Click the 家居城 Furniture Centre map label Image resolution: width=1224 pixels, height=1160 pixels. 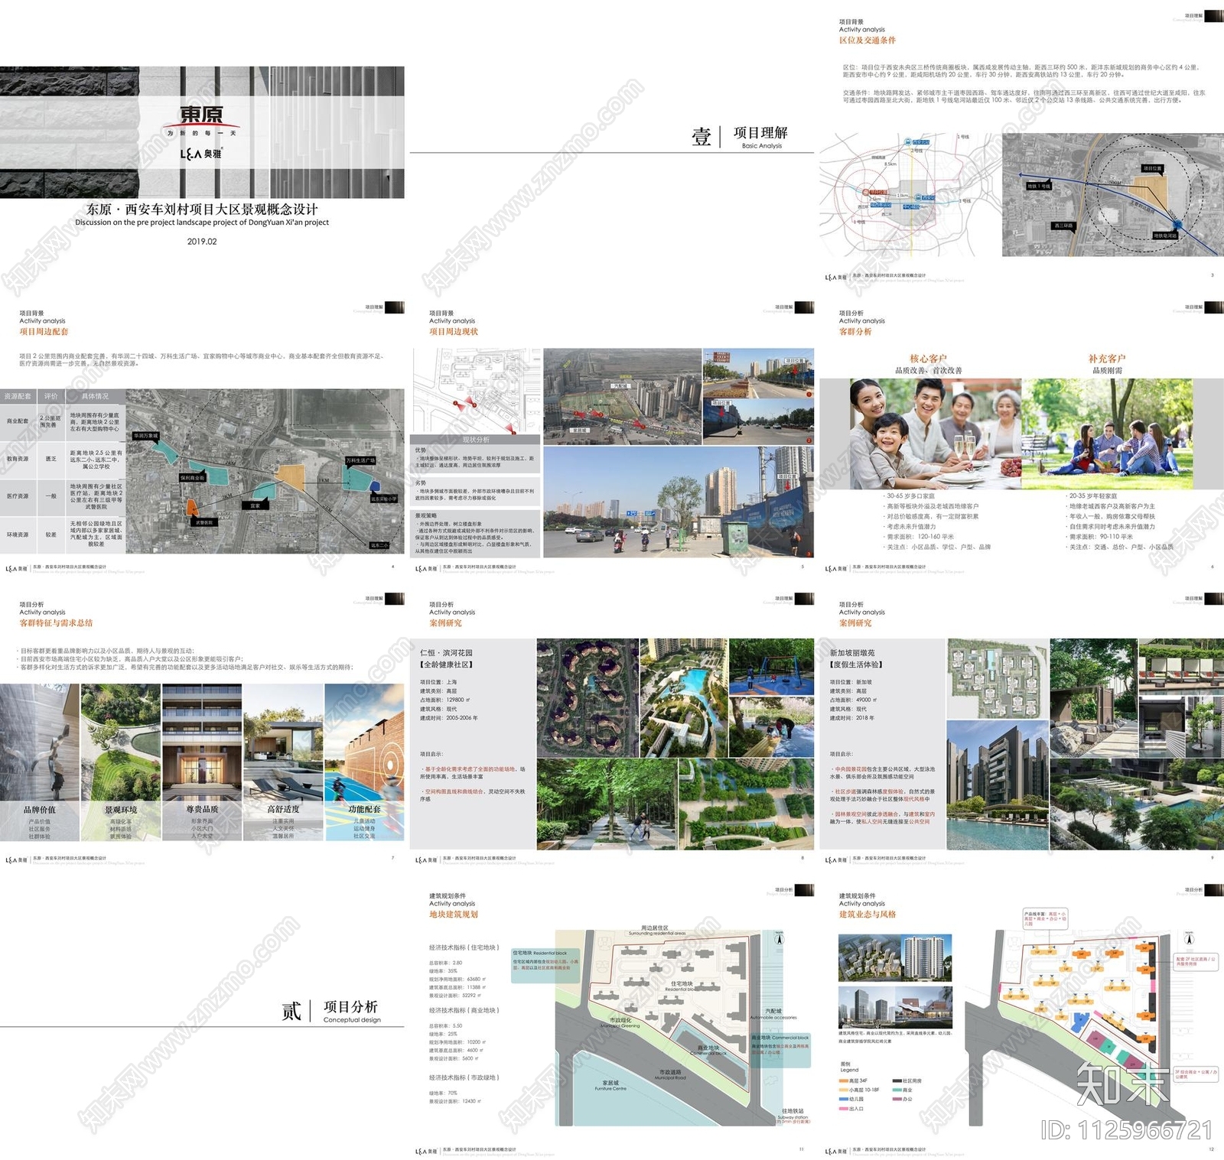(x=610, y=1086)
